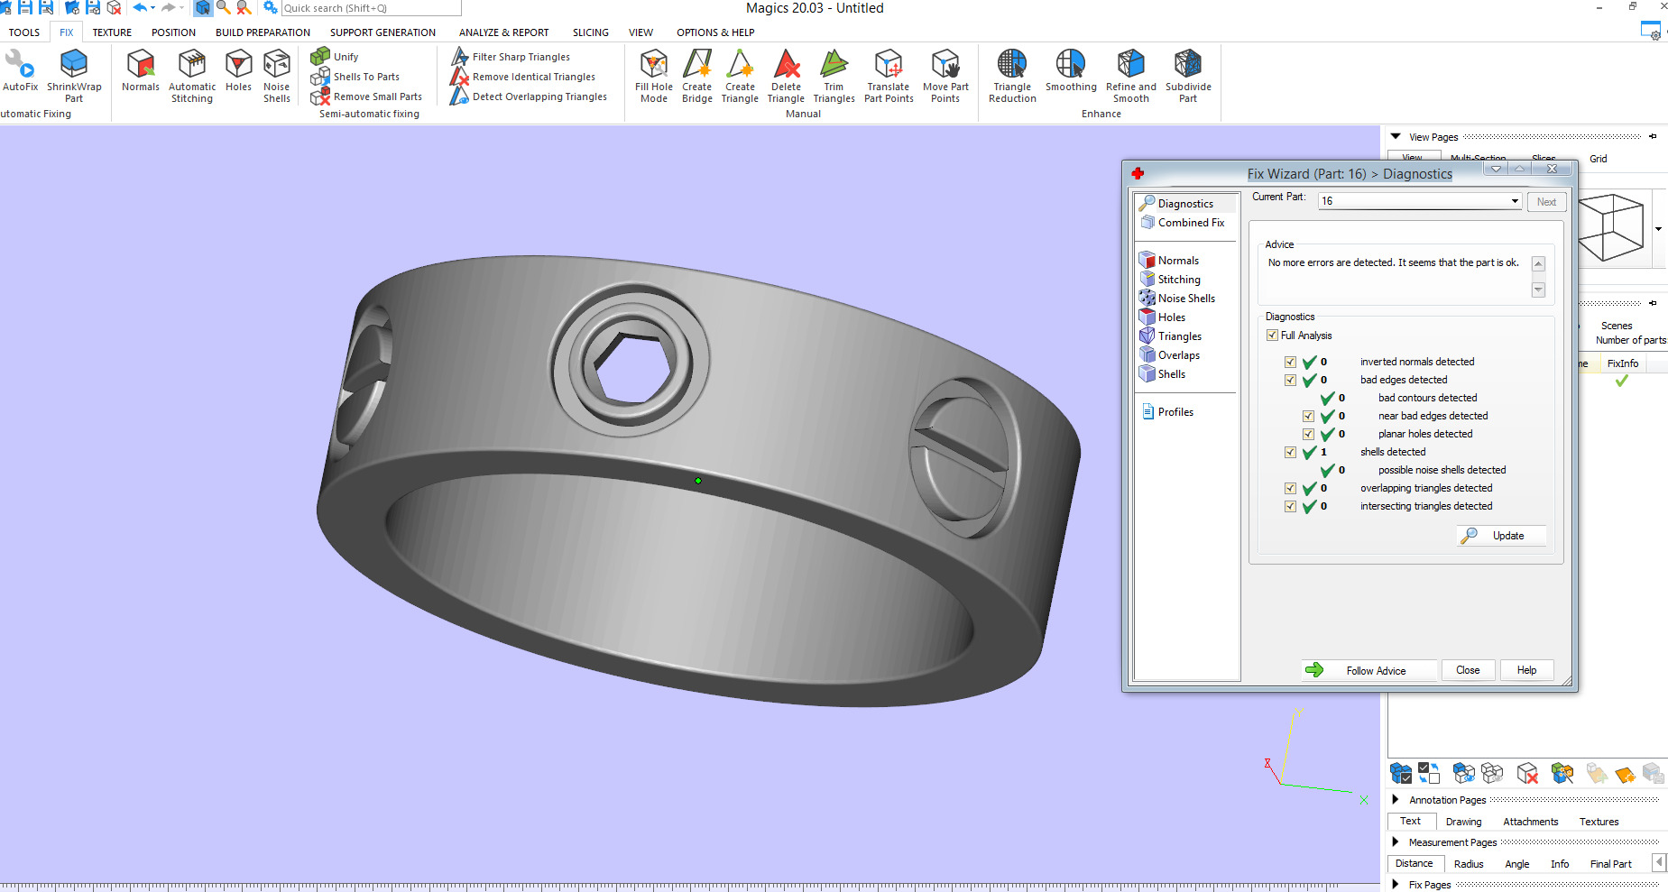Image resolution: width=1668 pixels, height=892 pixels.
Task: Click Remove Identical Triangles
Action: tap(523, 77)
